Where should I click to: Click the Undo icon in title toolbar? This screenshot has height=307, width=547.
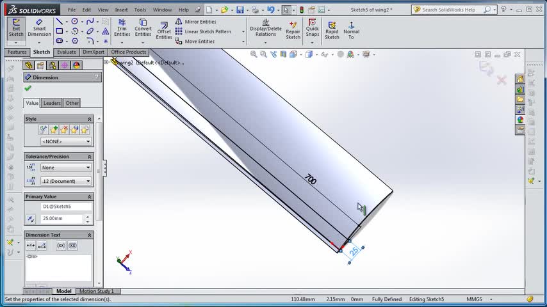(271, 10)
